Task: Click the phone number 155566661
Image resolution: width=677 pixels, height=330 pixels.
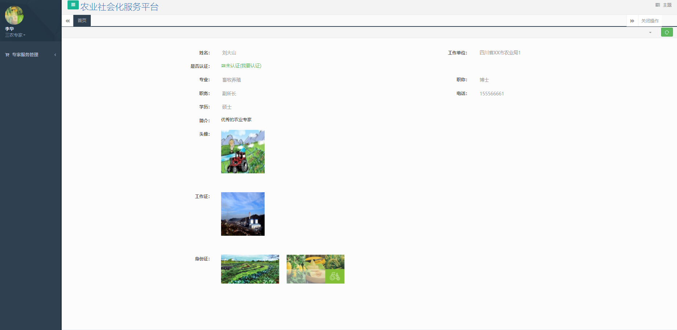Action: [492, 94]
